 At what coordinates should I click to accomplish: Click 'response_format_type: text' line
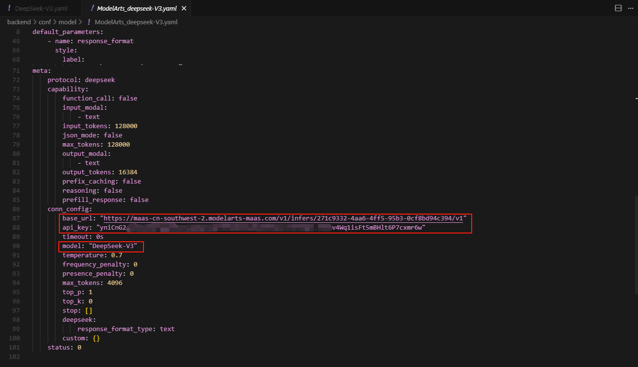tap(126, 329)
